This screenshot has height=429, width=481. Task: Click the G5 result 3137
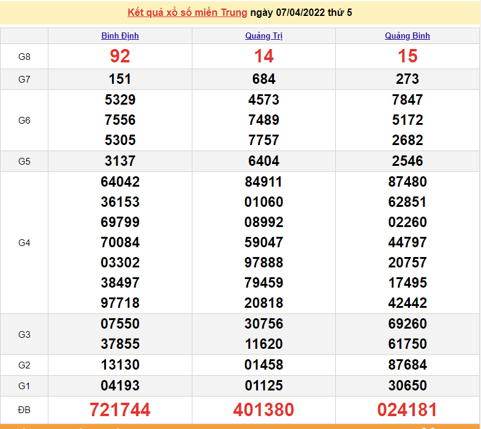point(120,161)
